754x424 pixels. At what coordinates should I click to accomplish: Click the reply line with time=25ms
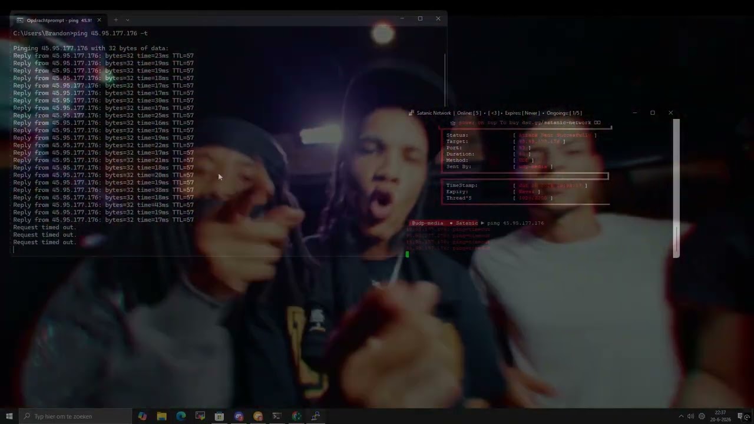pos(103,115)
